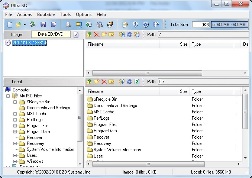Select the Recover folder in file list

pos(101,137)
